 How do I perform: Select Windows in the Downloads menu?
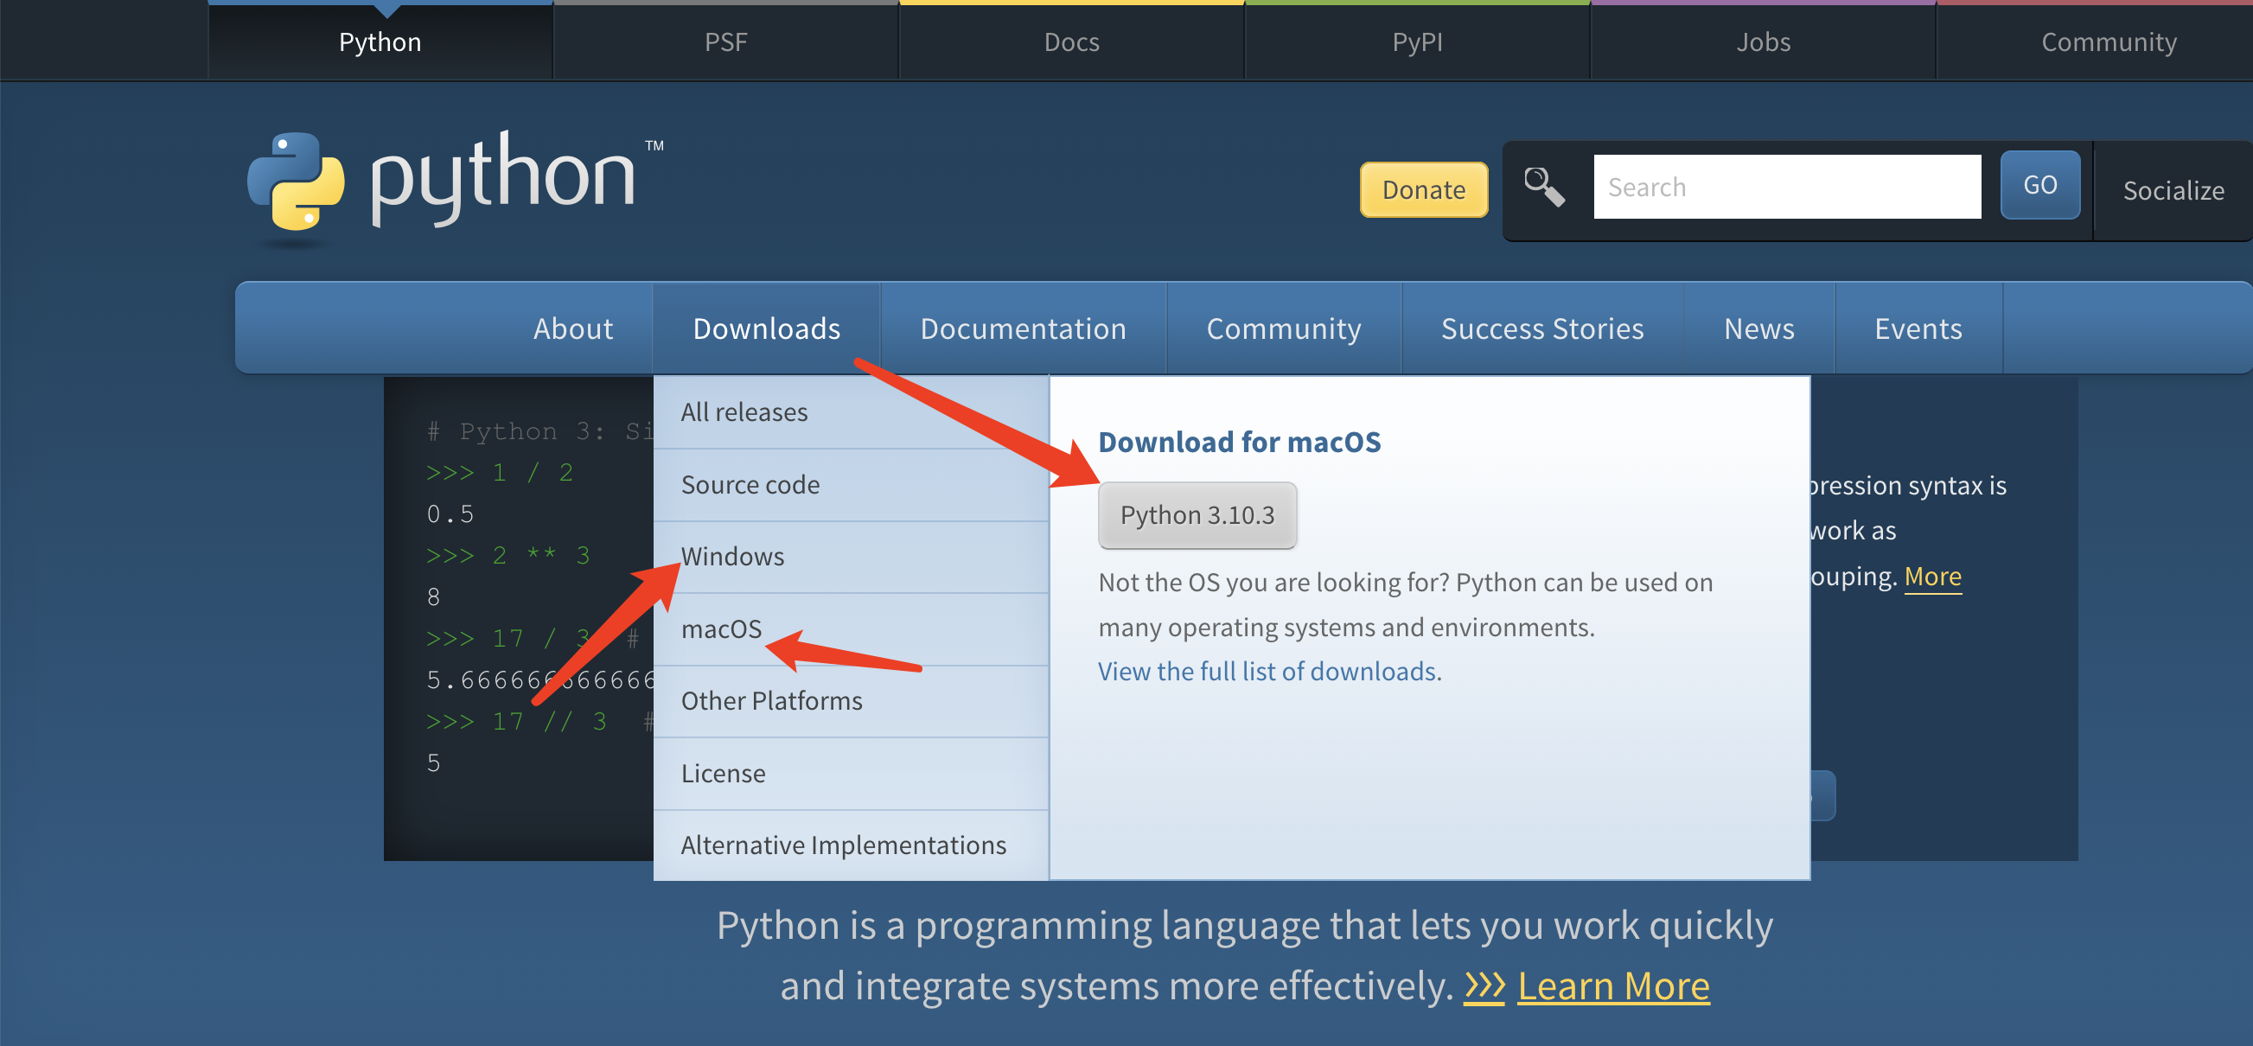[732, 556]
